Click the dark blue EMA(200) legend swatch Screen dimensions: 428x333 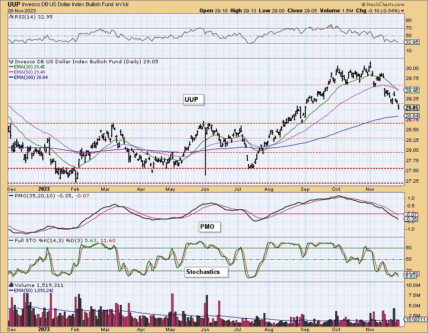coord(11,77)
